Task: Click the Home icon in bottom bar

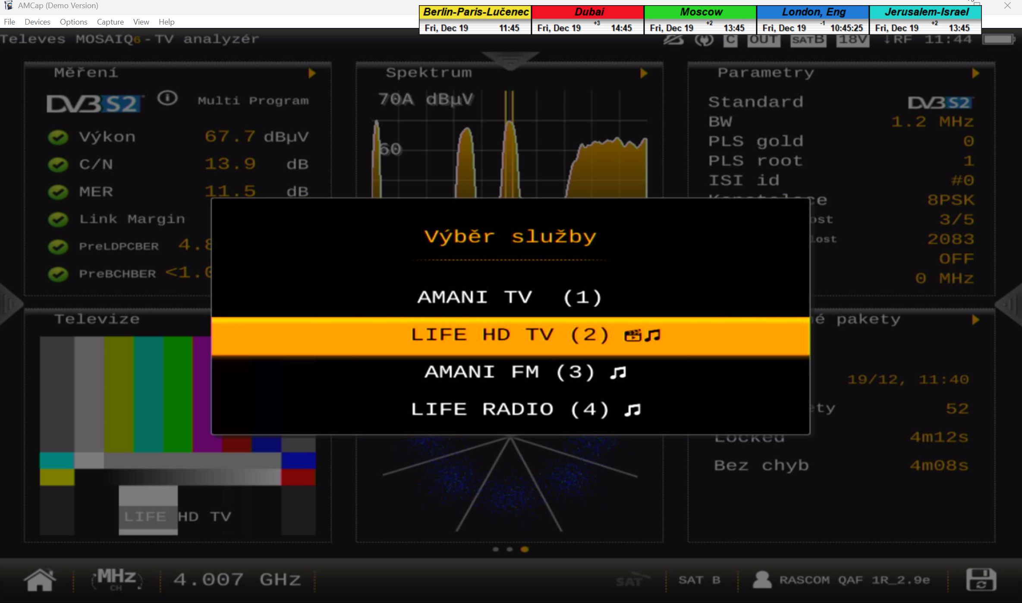Action: coord(40,580)
